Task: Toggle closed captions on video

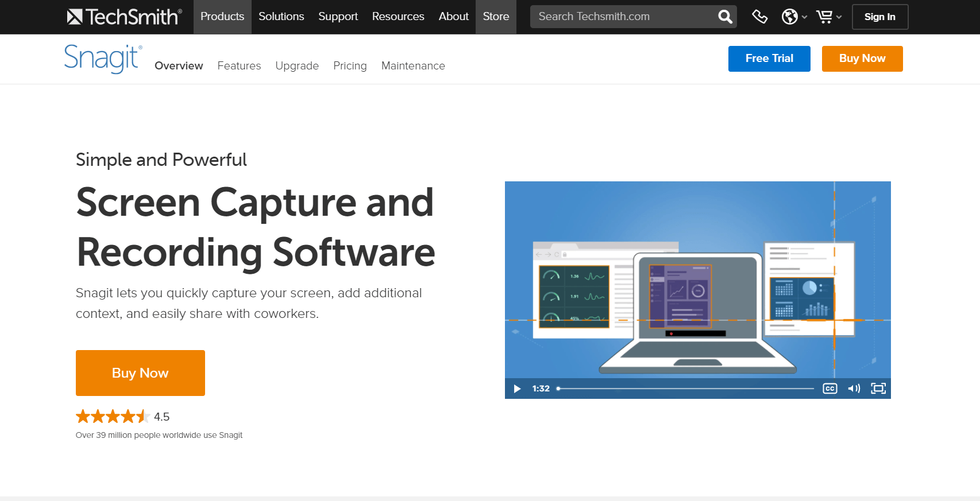Action: (x=830, y=389)
